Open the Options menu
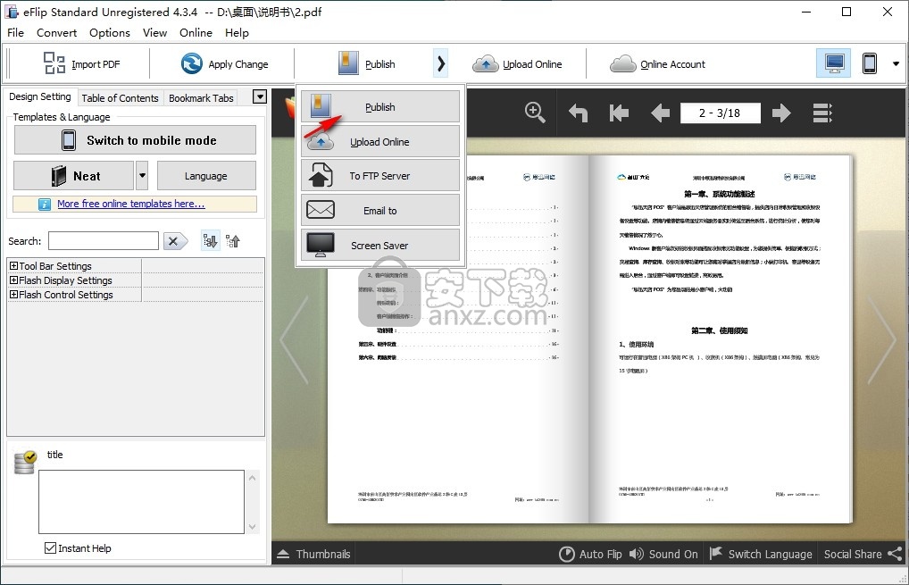 [x=110, y=32]
